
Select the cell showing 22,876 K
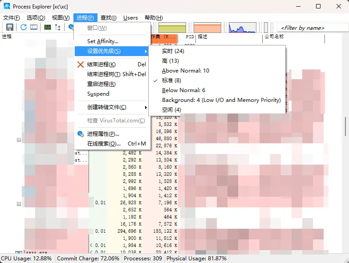click(x=166, y=146)
